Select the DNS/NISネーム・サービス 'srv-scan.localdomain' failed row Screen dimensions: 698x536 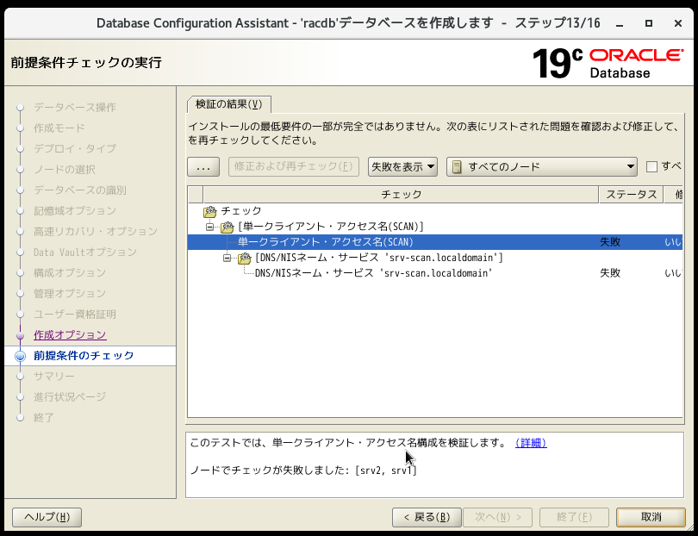tap(435, 273)
